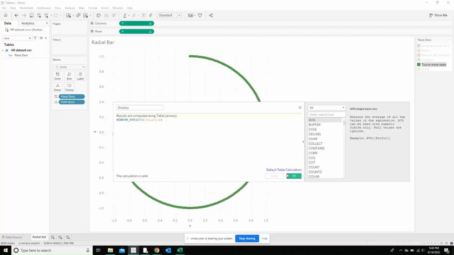
Task: Open the Analysis menu
Action: pyautogui.click(x=70, y=8)
